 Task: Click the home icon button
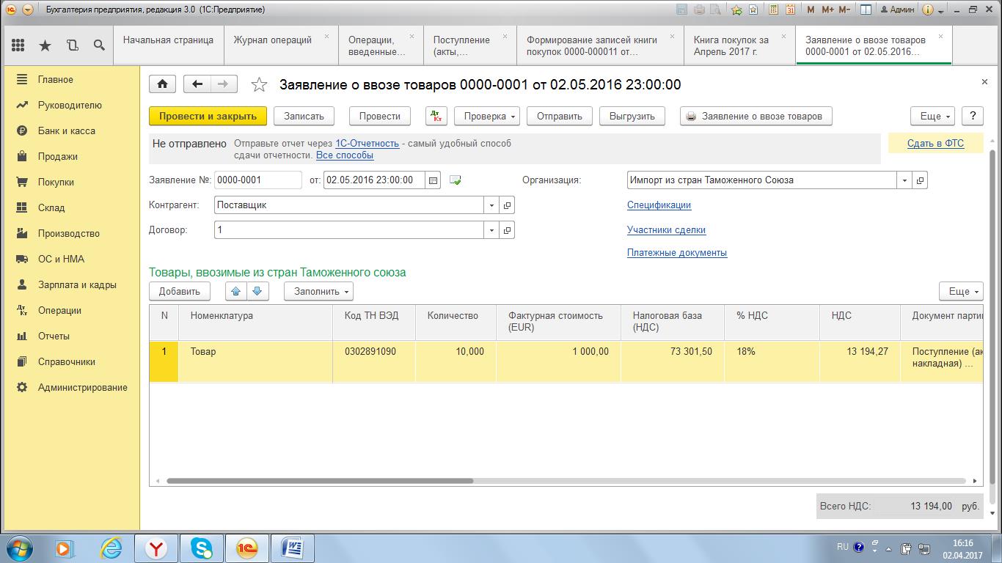tap(162, 84)
